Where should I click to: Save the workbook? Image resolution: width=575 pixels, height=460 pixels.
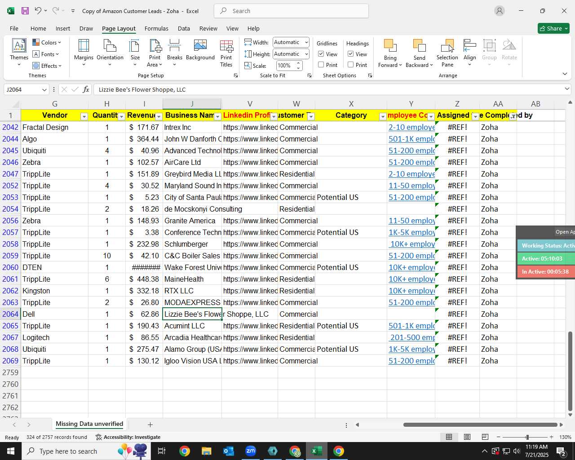tap(25, 11)
